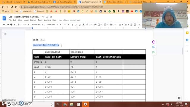
Task: Toggle the numbered list
Action: point(126,25)
